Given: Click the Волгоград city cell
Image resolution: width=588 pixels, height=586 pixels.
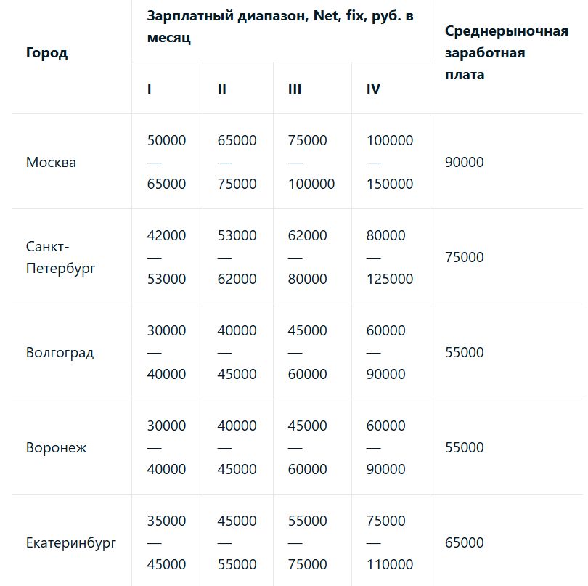Looking at the screenshot, I should click(60, 353).
